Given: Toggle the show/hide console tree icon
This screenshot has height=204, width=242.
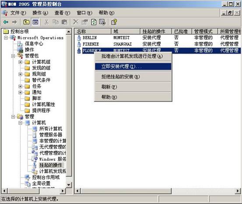Looking at the screenshot, I should [35, 22].
